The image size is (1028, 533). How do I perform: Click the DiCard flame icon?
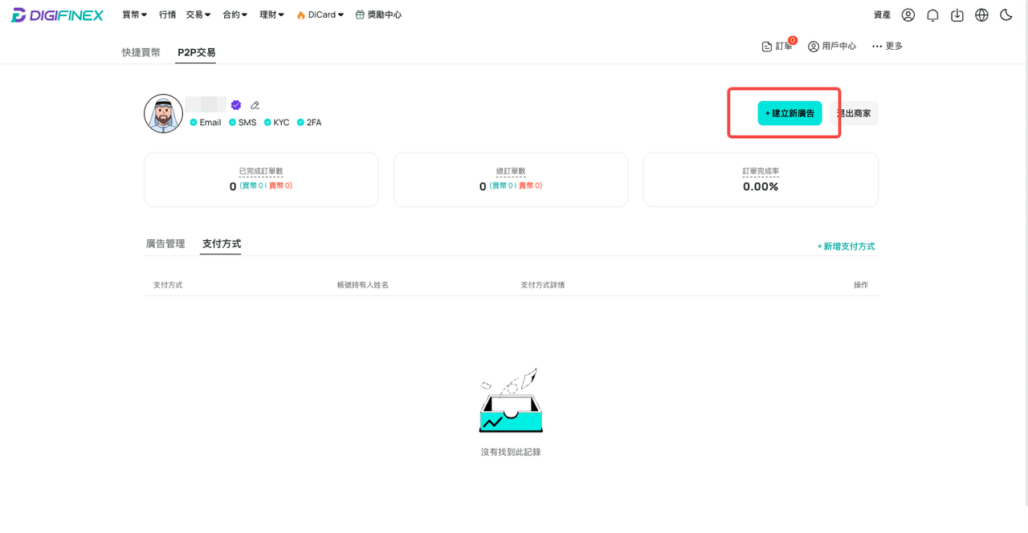[300, 15]
